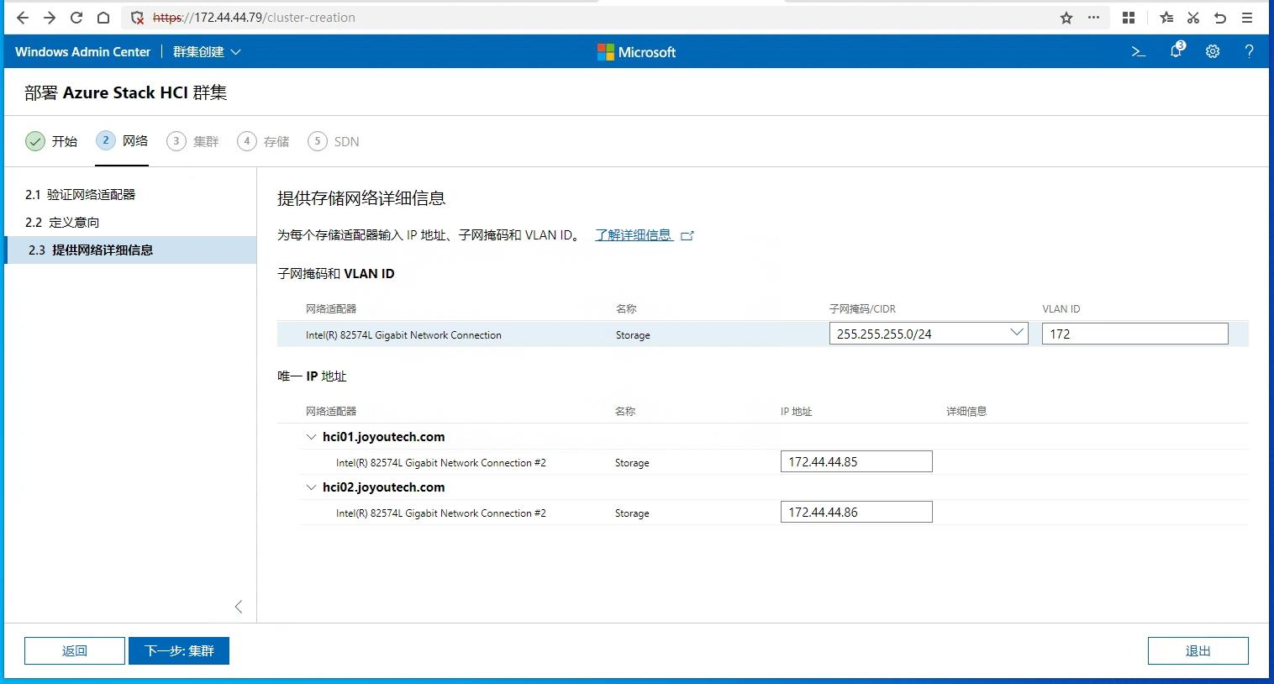This screenshot has height=684, width=1274.
Task: Click the 子网掩码/CIDR column header
Action: pyautogui.click(x=862, y=309)
